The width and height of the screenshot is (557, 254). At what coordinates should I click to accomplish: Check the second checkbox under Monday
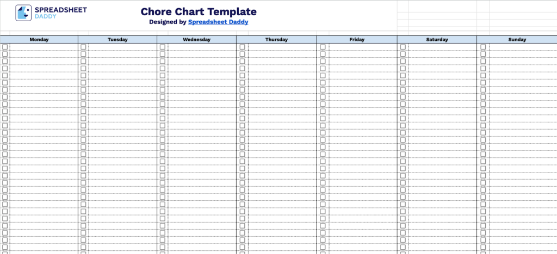5,54
